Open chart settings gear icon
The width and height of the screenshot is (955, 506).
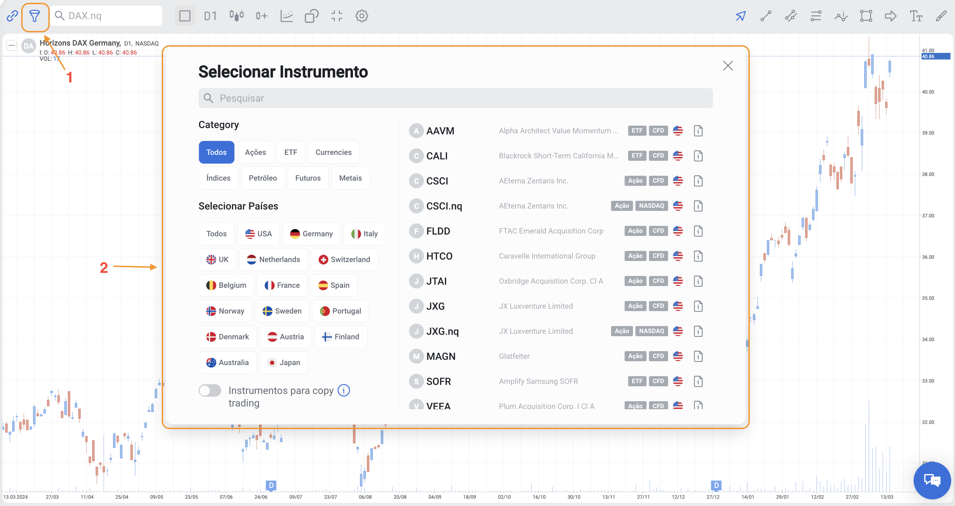[x=361, y=16]
